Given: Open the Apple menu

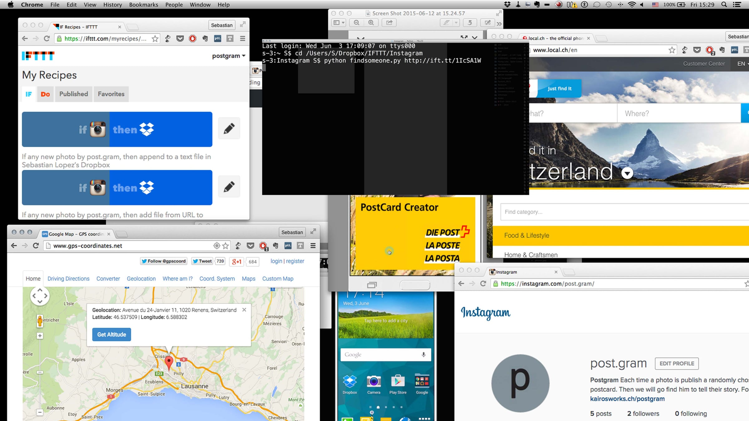Looking at the screenshot, I should tap(11, 5).
